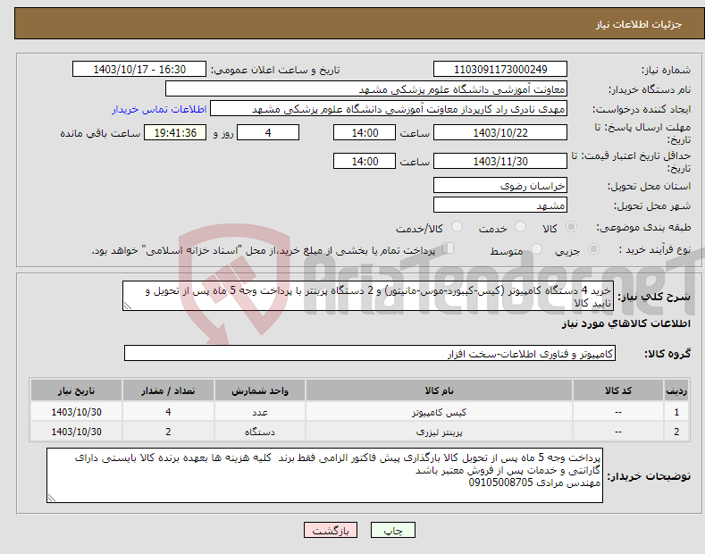Click the چاپ (print) button
705x554 pixels.
pos(392,530)
